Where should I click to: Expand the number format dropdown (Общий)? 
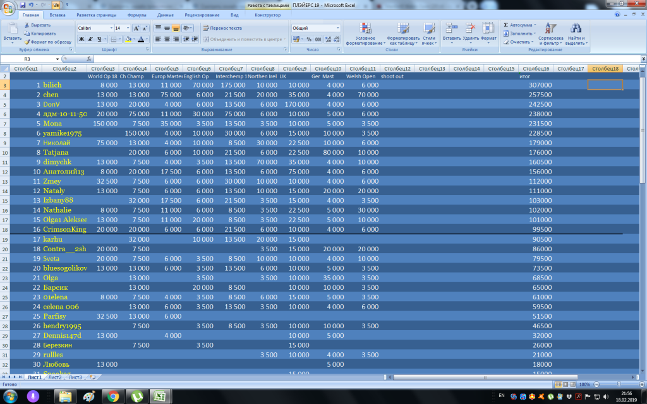(337, 28)
